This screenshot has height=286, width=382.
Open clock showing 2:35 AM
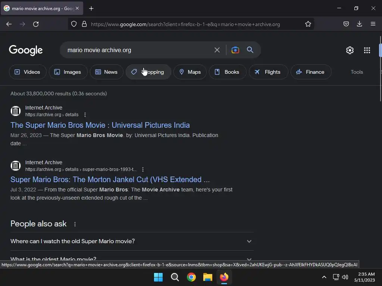point(364,277)
